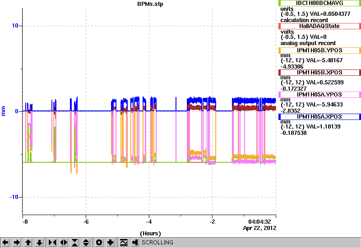Click the y-axis tick label -10
This screenshot has width=361, height=248.
14,197
